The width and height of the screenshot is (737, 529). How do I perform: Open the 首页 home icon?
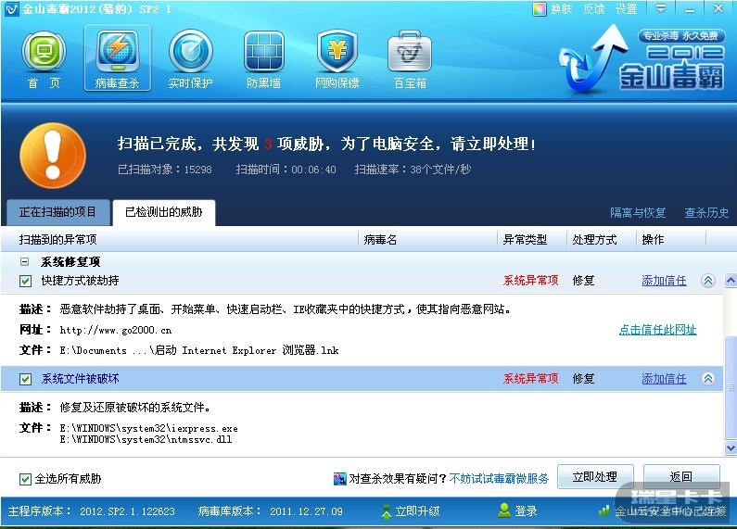[x=44, y=58]
